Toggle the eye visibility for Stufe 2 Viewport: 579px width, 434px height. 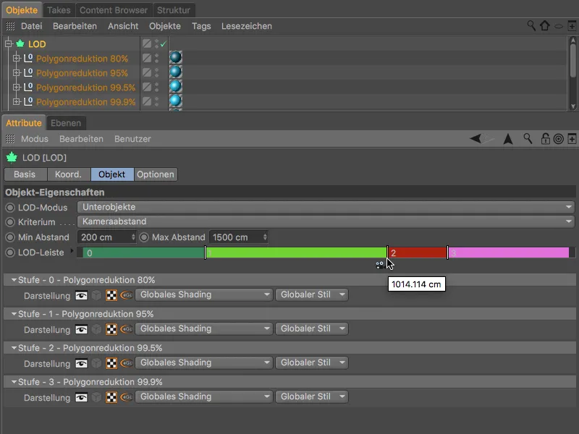tap(81, 363)
